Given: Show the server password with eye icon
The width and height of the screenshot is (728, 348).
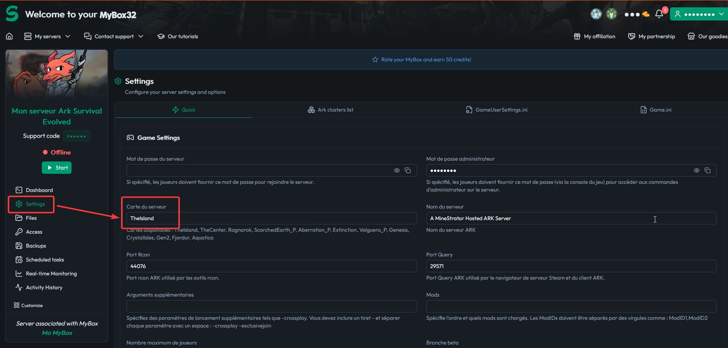Looking at the screenshot, I should click(x=397, y=170).
